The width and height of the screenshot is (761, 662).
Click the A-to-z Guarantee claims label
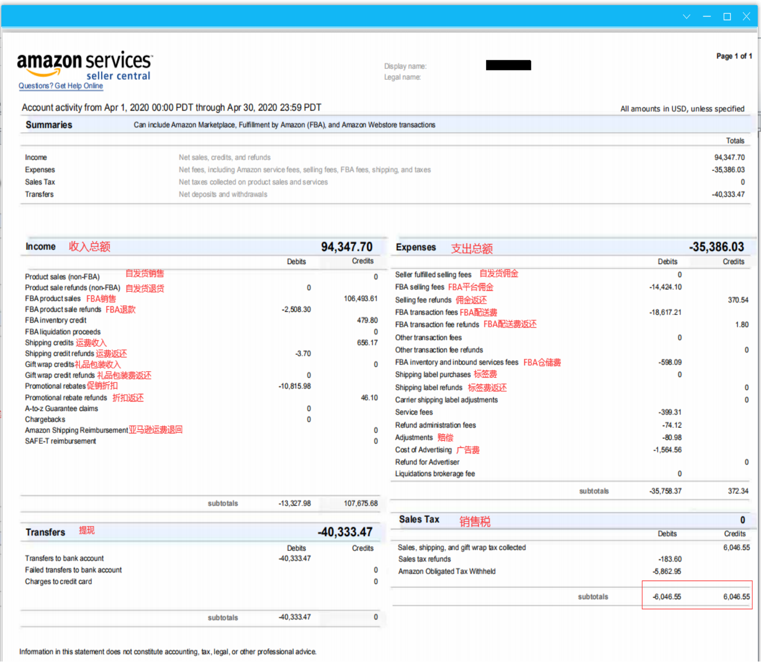click(x=61, y=409)
